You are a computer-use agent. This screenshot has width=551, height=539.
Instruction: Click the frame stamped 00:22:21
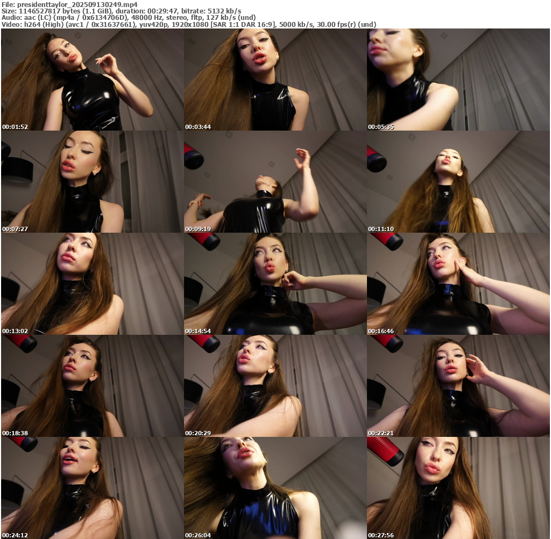tap(458, 386)
